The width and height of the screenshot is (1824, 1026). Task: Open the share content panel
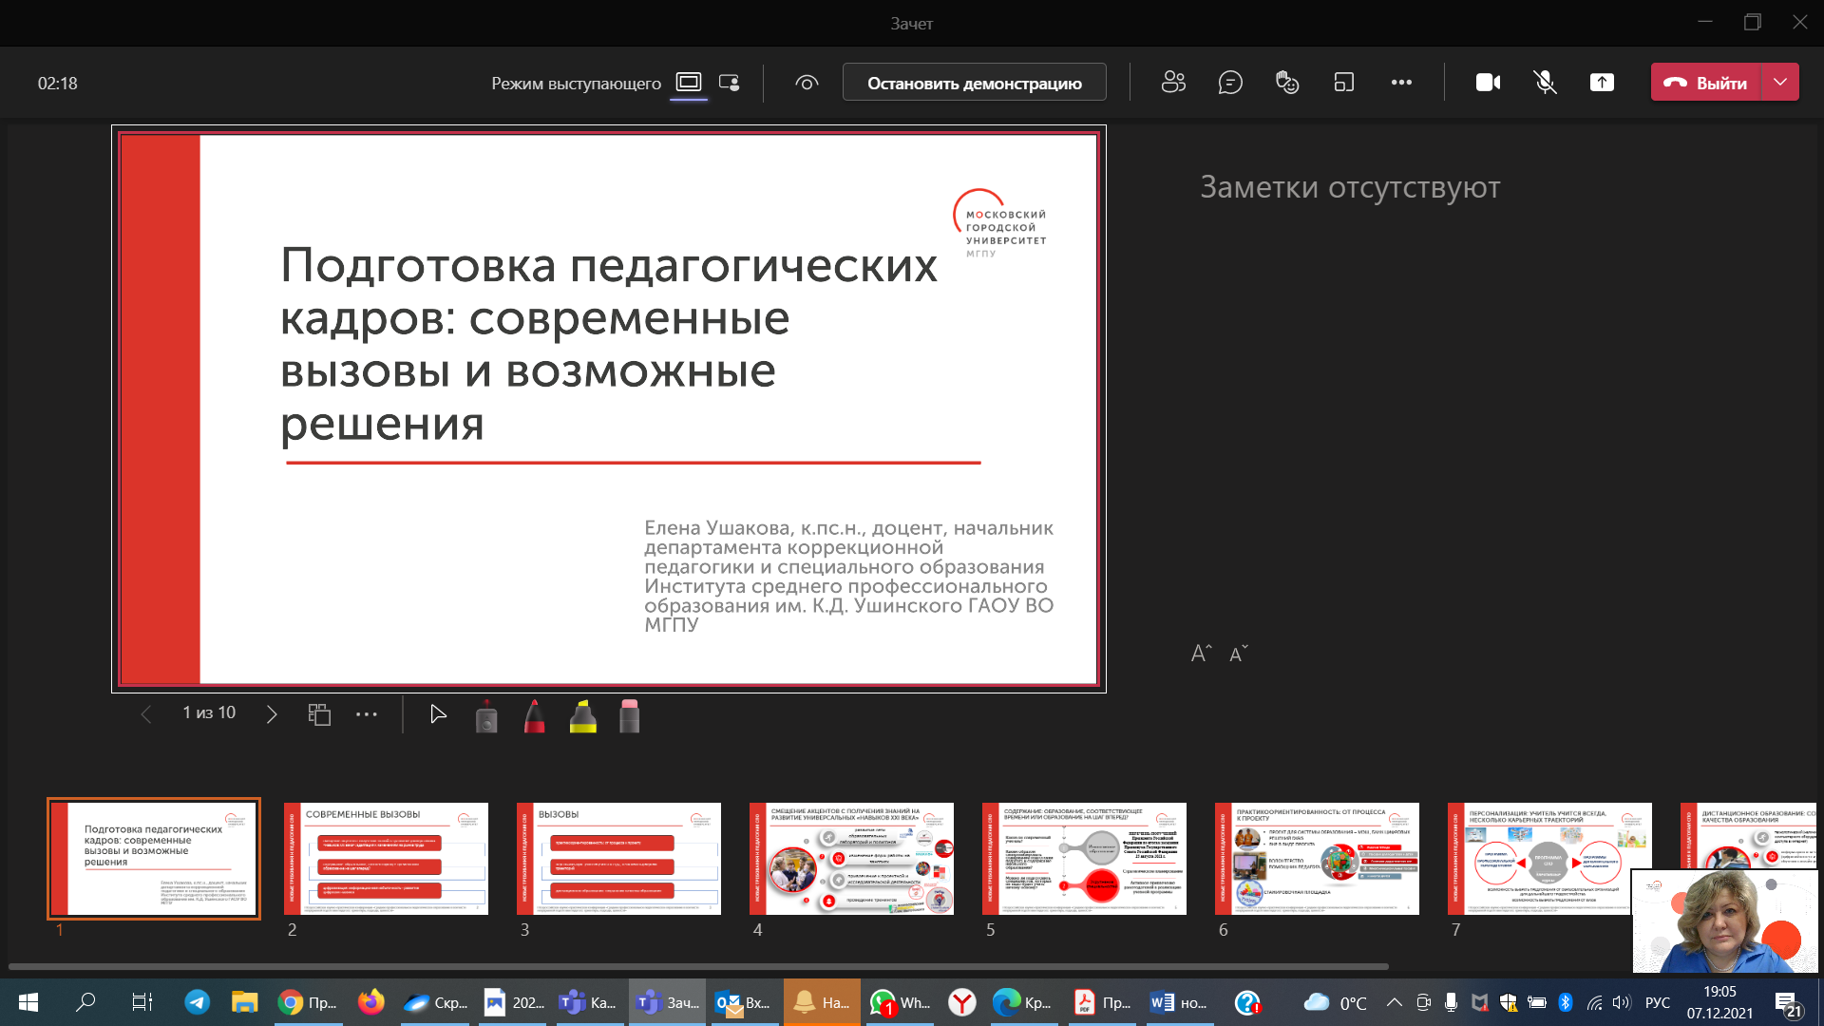[x=1602, y=83]
